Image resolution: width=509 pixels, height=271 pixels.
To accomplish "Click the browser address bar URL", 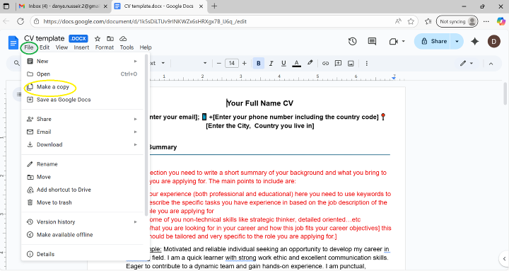I will coord(145,21).
